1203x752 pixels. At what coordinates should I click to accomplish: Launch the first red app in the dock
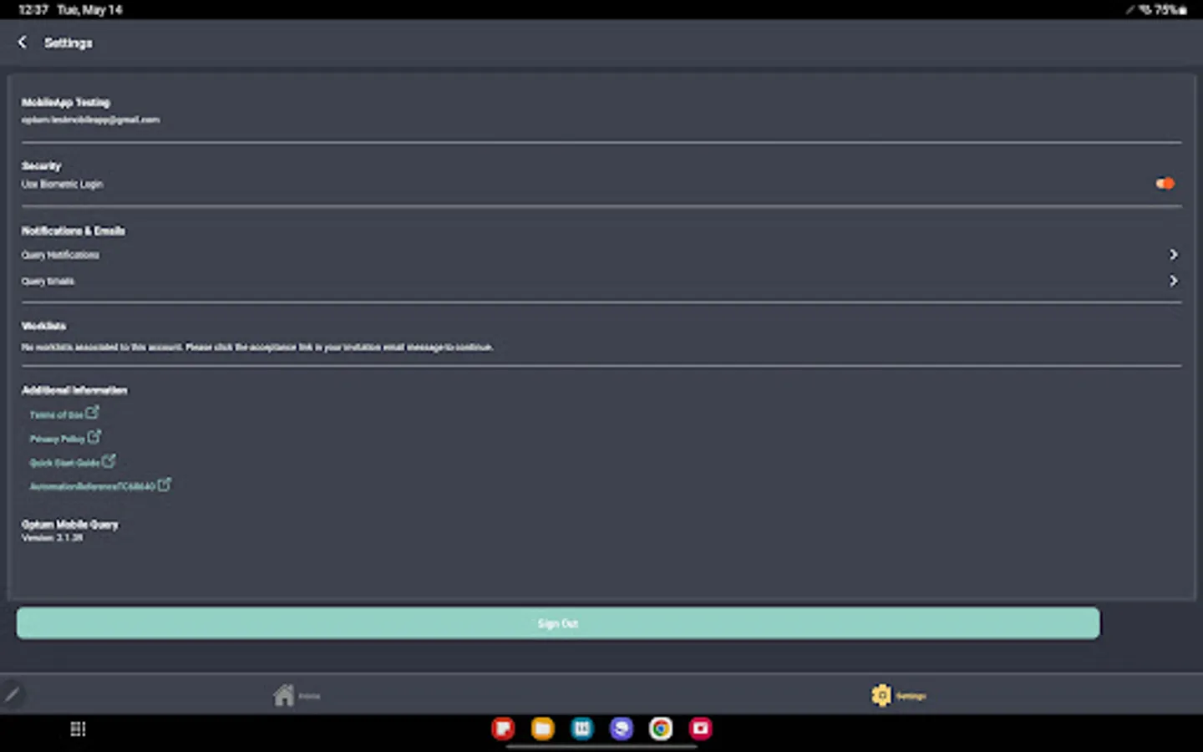[503, 729]
